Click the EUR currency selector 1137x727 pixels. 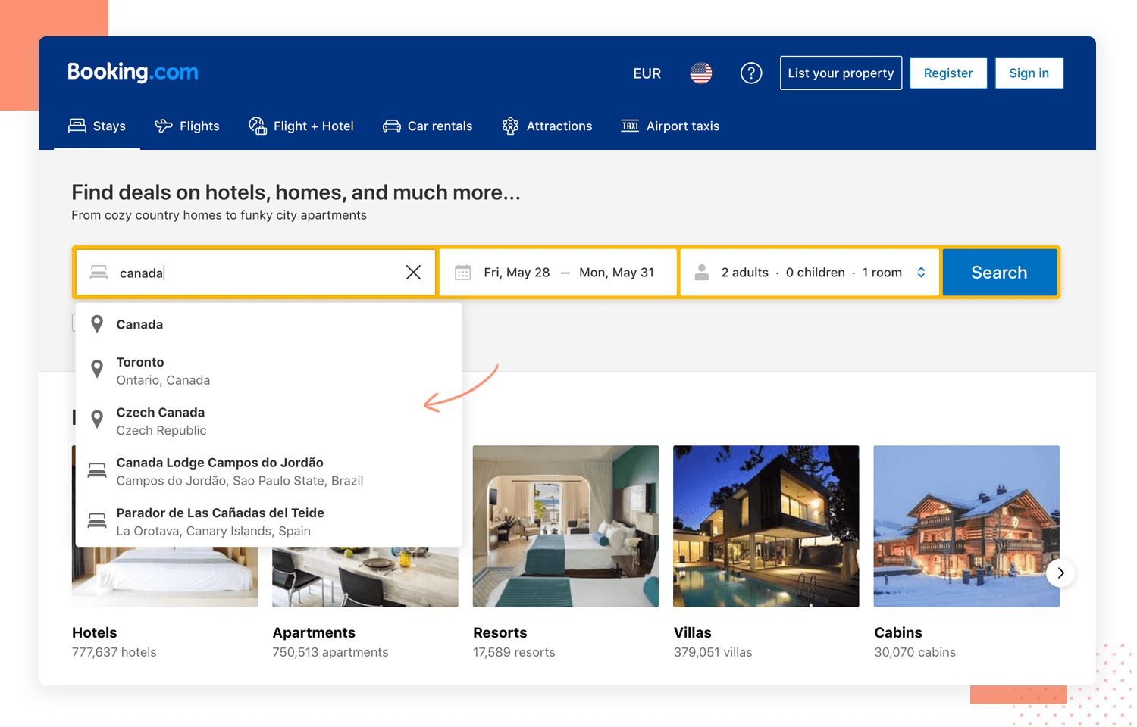[647, 73]
